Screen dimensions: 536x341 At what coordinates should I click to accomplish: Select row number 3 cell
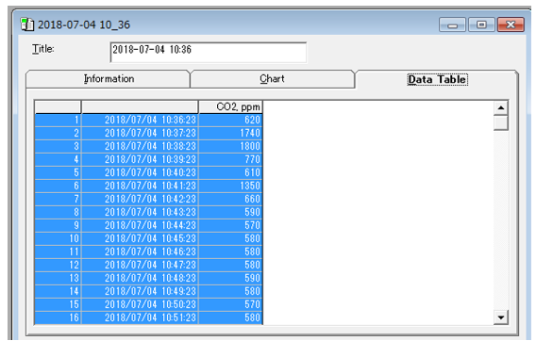(58, 146)
